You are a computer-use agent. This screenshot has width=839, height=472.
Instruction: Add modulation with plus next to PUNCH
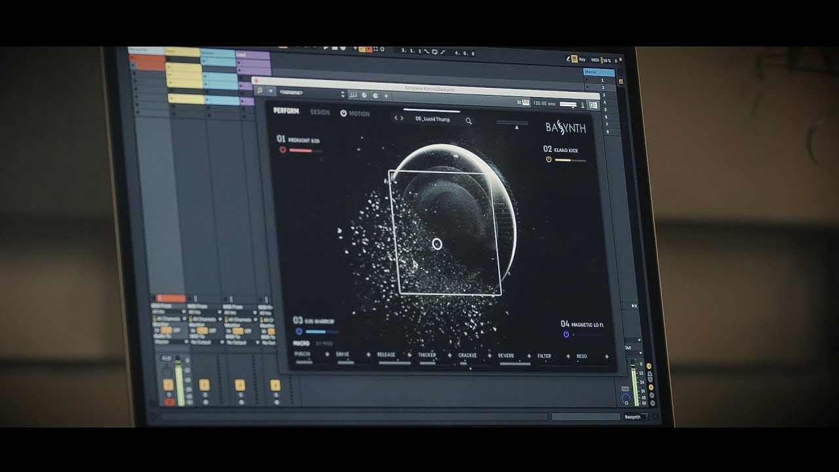pos(327,354)
